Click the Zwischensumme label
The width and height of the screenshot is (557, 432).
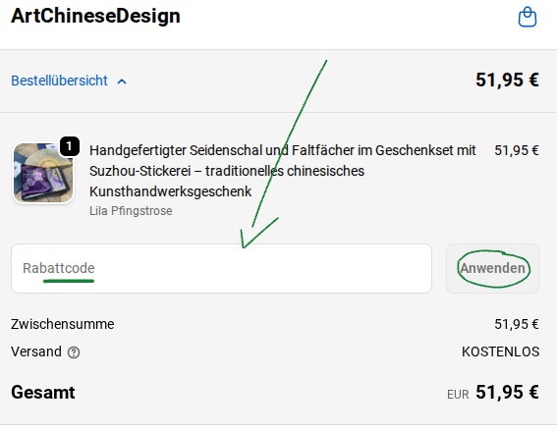coord(63,324)
